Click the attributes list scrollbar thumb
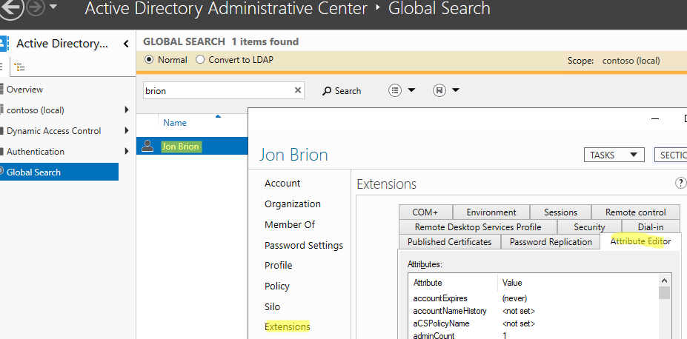Viewport: 687px width, 339px height. tap(664, 292)
